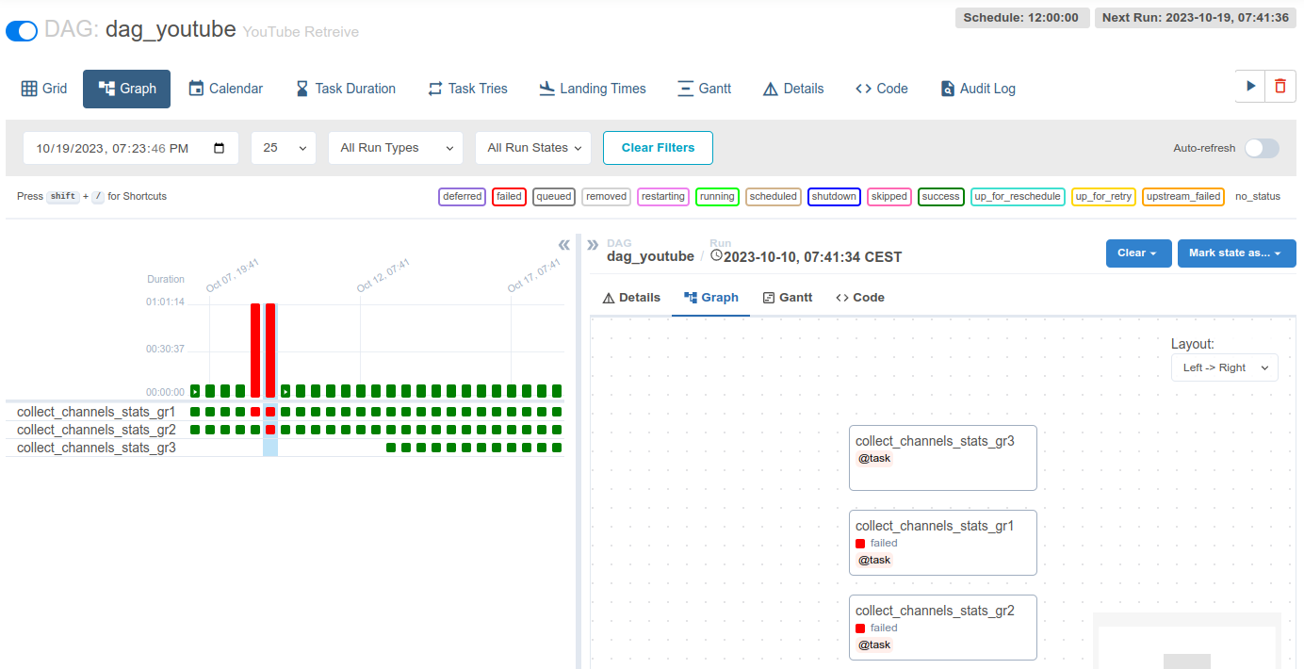The image size is (1304, 669).
Task: Open the All Run Types dropdown
Action: tap(396, 148)
